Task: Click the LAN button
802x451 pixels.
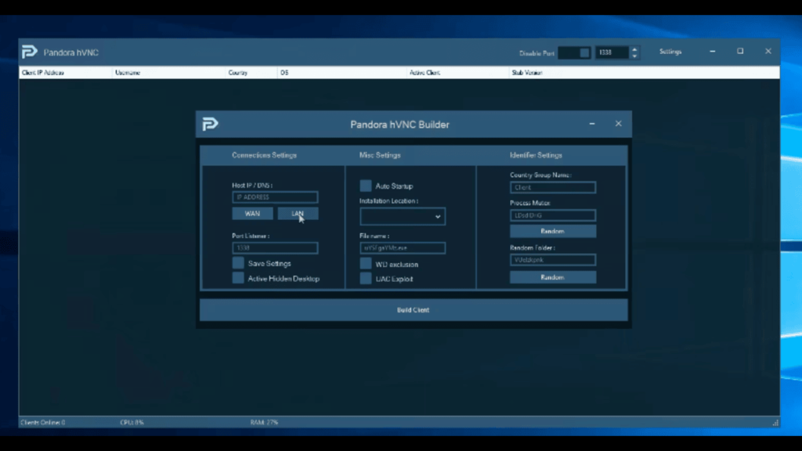Action: [x=298, y=214]
